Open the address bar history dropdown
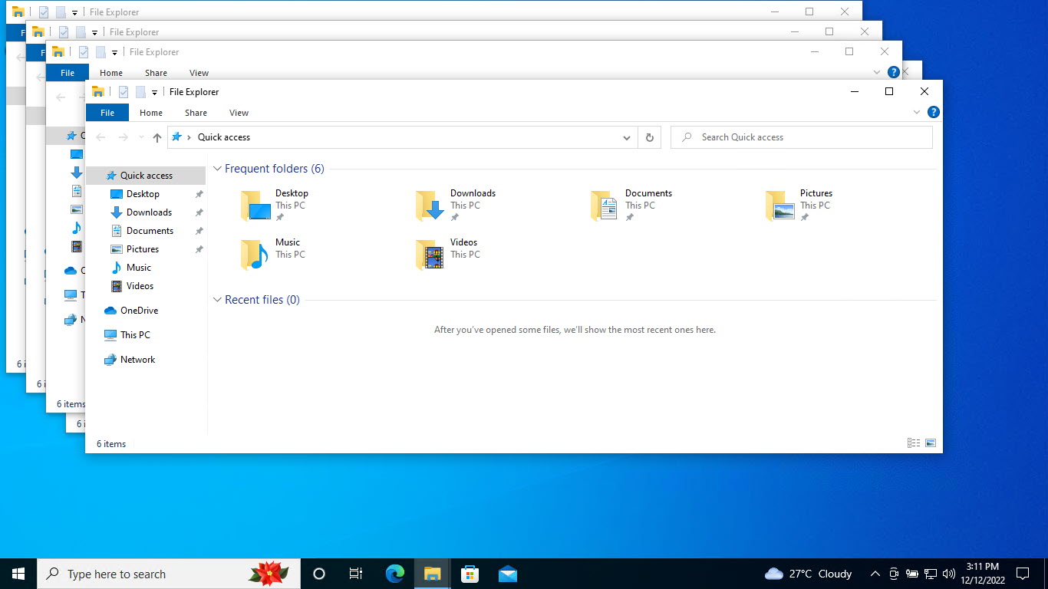 pyautogui.click(x=627, y=137)
